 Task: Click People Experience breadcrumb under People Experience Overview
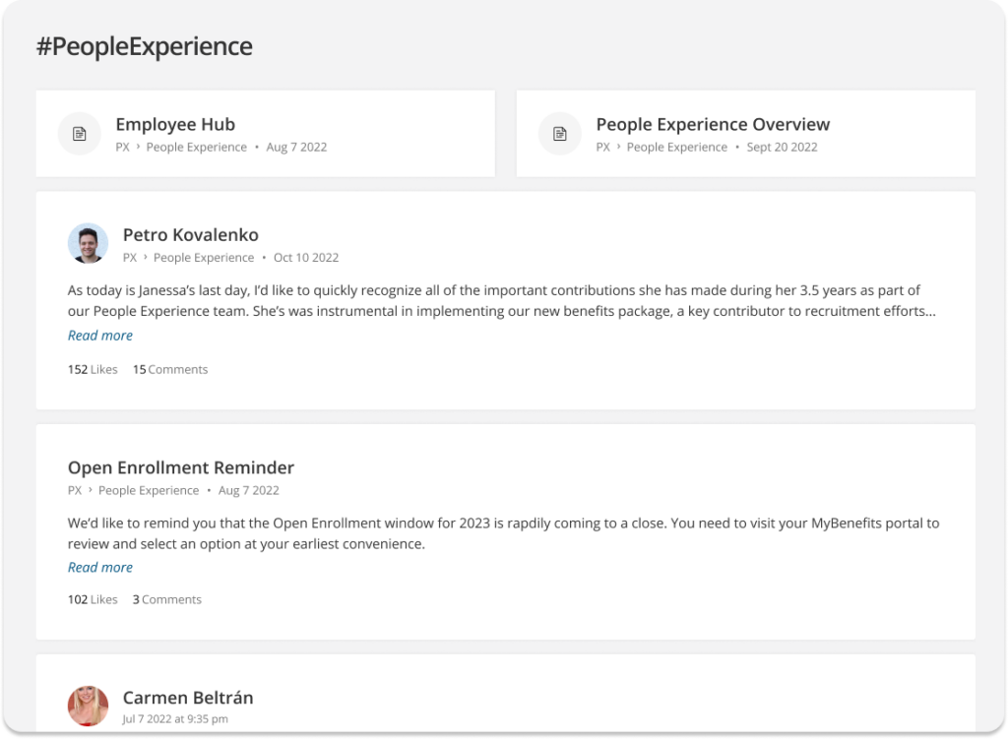[x=677, y=148]
